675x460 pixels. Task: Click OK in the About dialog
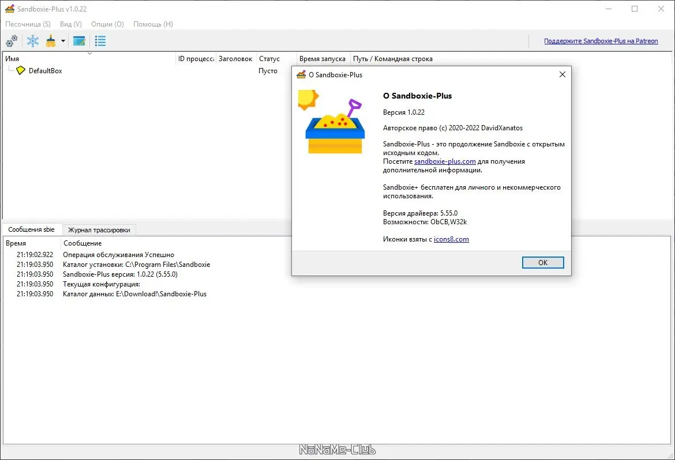pyautogui.click(x=543, y=262)
